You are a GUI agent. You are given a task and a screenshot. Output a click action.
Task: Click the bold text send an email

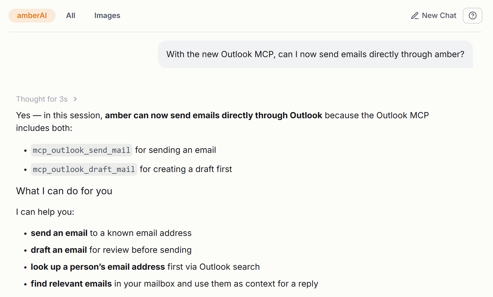pos(59,233)
